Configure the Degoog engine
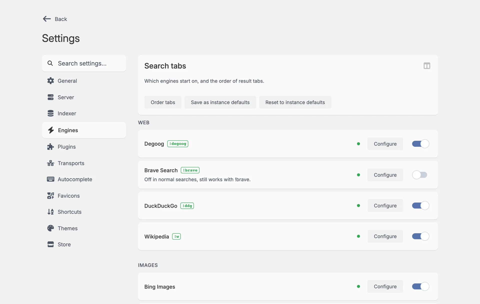Screen dimensions: 480x304 tap(385, 144)
